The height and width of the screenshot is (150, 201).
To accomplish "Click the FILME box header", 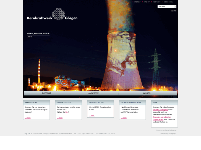I will click(165, 102).
